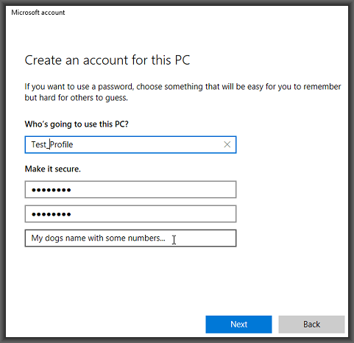Clear the username with the X icon
Screen dimensions: 354x343
[x=227, y=144]
